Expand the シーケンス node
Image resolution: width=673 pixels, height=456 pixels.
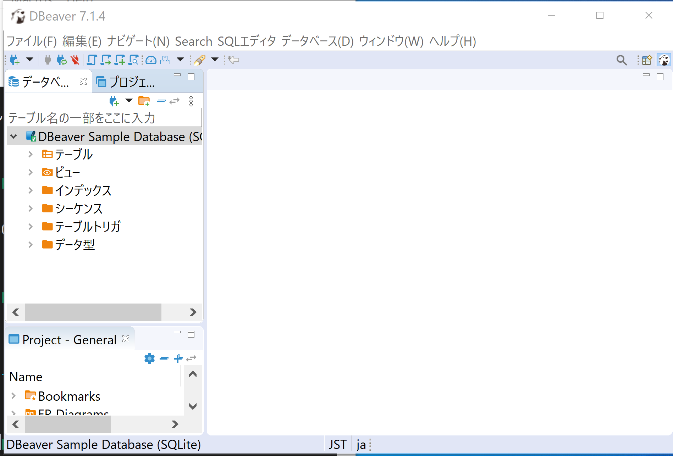(x=31, y=208)
